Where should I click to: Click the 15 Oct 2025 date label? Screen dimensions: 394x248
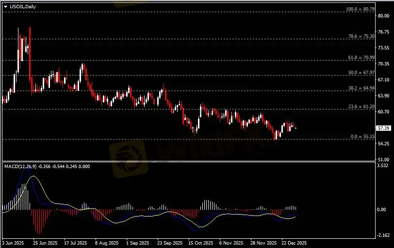click(201, 243)
